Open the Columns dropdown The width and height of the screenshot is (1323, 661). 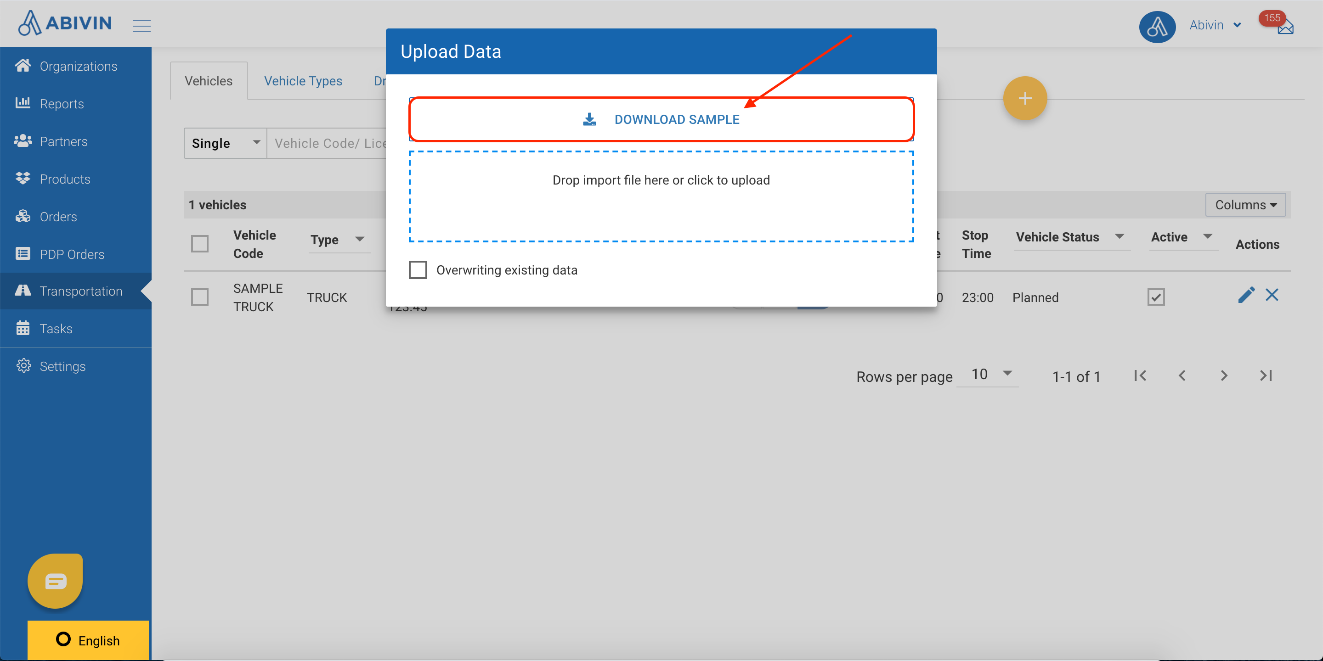(x=1245, y=205)
